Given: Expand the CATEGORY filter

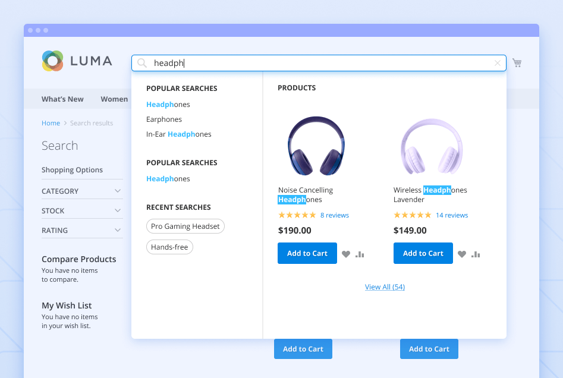Looking at the screenshot, I should [81, 190].
